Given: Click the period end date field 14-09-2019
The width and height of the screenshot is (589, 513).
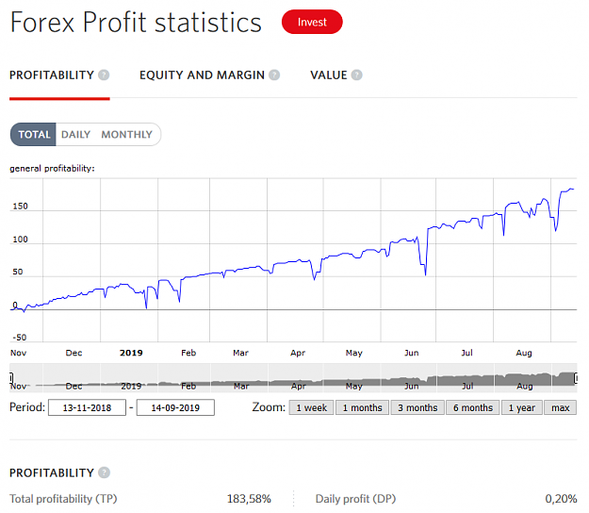Looking at the screenshot, I should (175, 407).
